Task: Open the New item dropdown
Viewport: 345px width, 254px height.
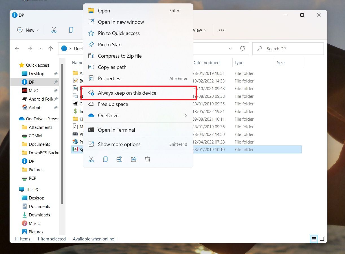Action: tap(27, 30)
